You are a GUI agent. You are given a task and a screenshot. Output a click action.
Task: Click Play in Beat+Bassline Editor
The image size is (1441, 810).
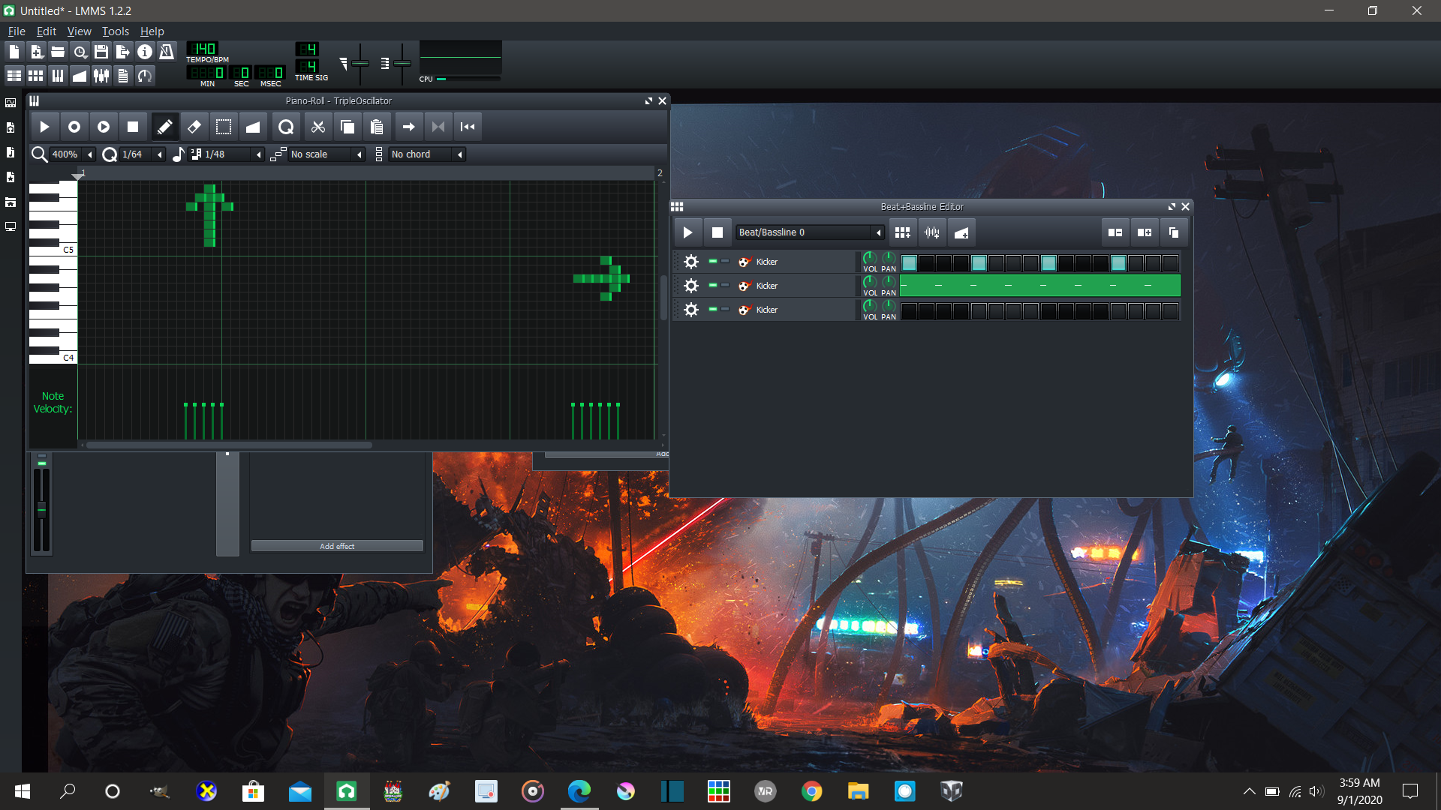click(687, 232)
